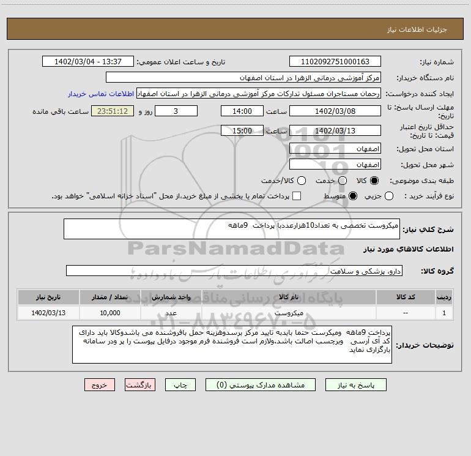Click the خروج exit button
471x456 pixels.
click(x=100, y=385)
